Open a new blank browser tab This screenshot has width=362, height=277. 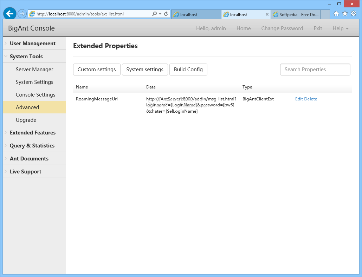tap(325, 14)
